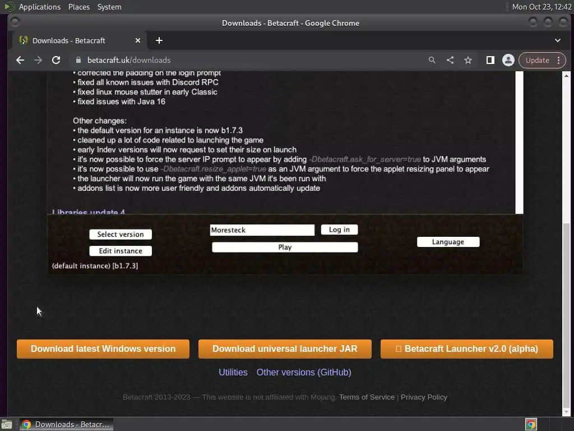Click the 'Other changes:' text
This screenshot has width=574, height=431.
point(100,121)
